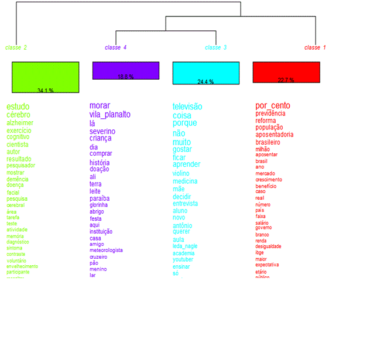Image resolution: width=387 pixels, height=346 pixels.
Task: Click the 'classe 2' label
Action: point(16,47)
